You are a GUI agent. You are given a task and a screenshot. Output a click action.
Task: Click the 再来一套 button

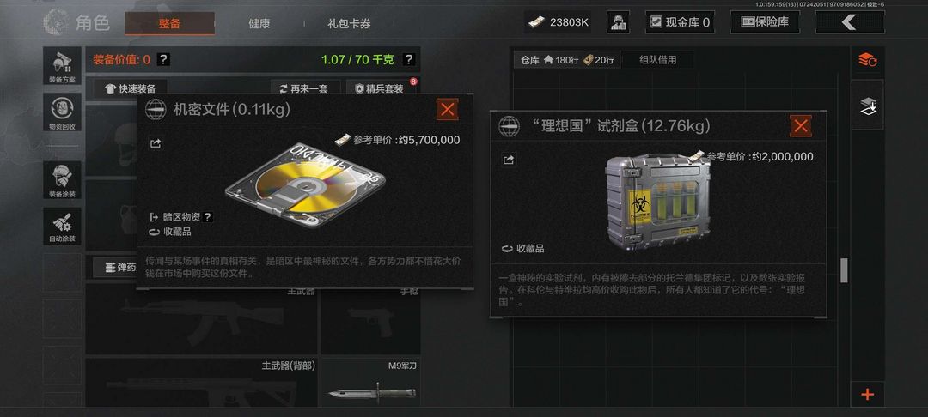click(x=306, y=88)
